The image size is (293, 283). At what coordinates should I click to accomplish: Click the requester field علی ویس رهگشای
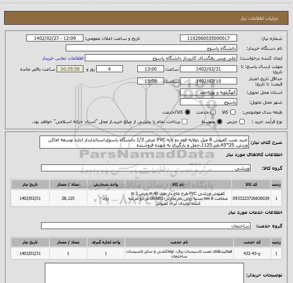pos(161,58)
